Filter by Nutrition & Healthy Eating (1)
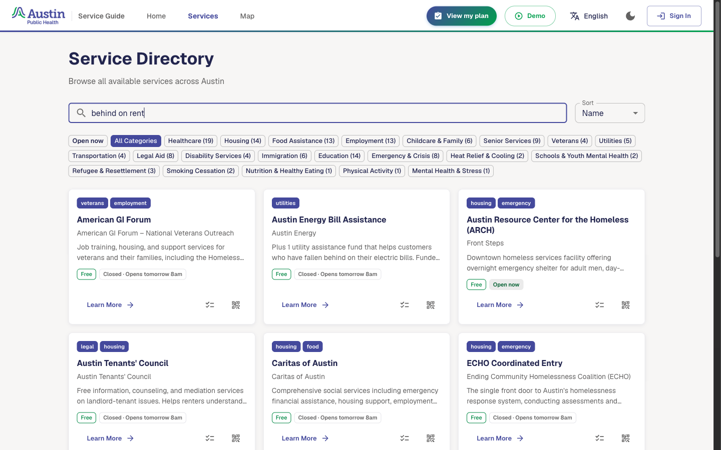 coord(289,171)
